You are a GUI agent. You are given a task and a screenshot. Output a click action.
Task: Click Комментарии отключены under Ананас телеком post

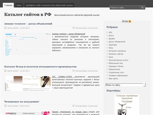pyautogui.click(x=87, y=28)
